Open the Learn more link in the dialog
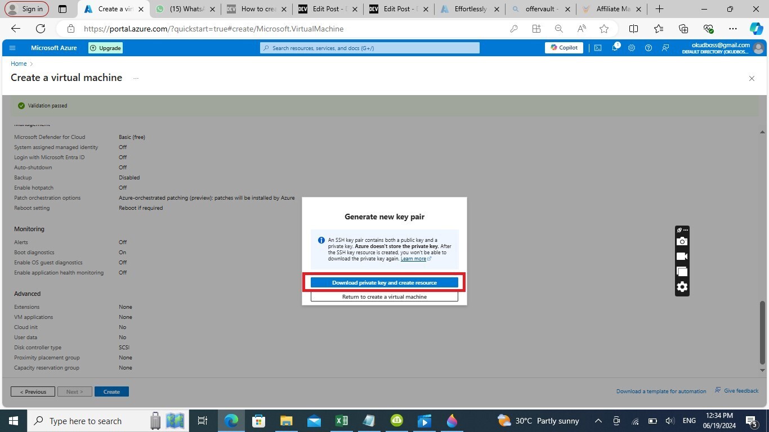The width and height of the screenshot is (769, 432). point(415,259)
